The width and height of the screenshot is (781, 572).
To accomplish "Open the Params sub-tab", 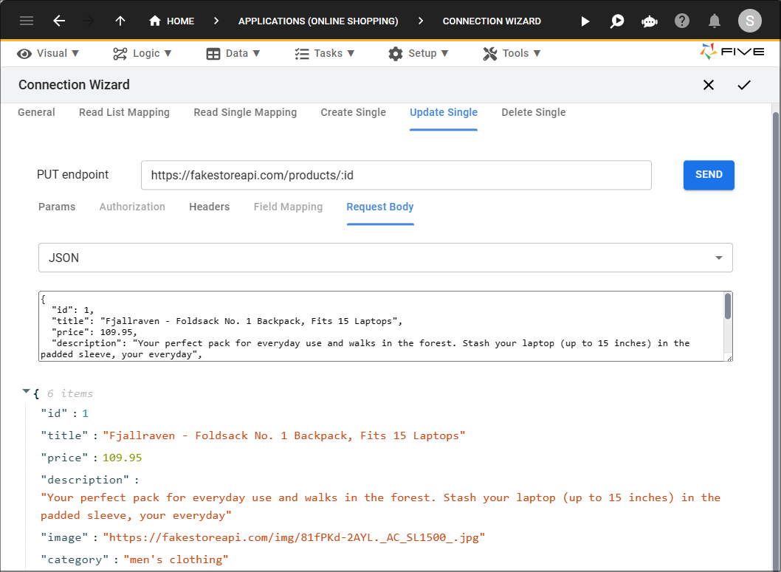I will point(57,207).
